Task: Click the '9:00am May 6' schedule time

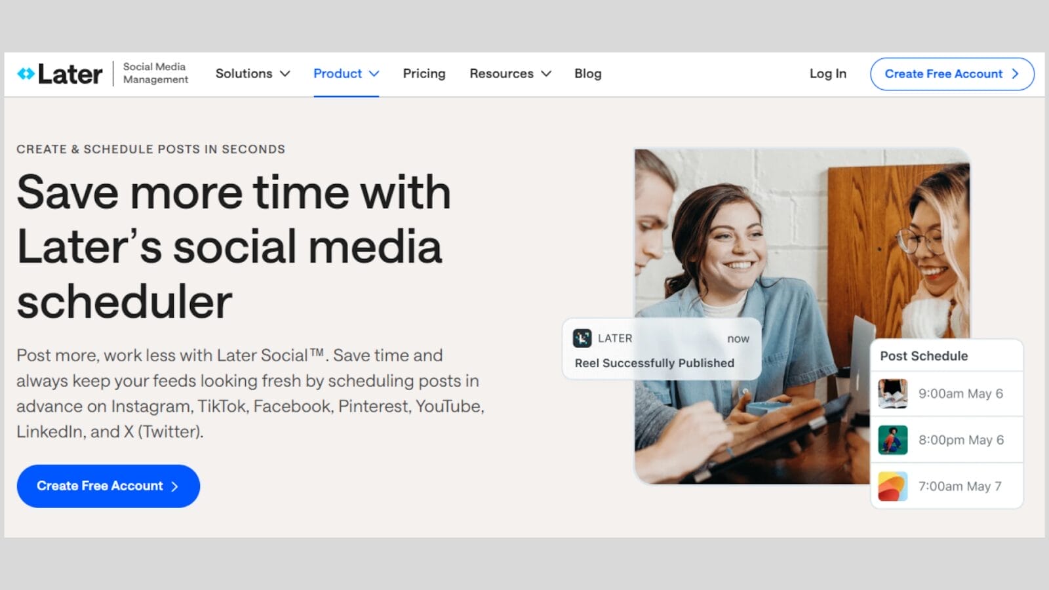Action: (960, 393)
